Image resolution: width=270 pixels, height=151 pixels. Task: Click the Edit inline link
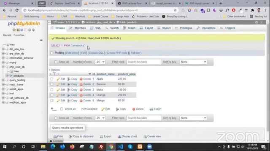click(72, 53)
